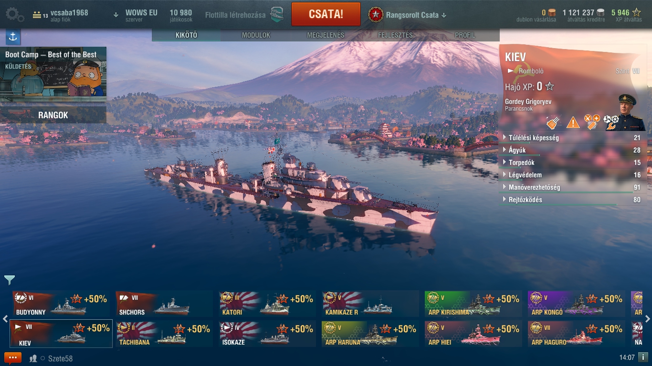Viewport: 652px width, 366px height.
Task: Open the RANGOK button
Action: tap(53, 115)
